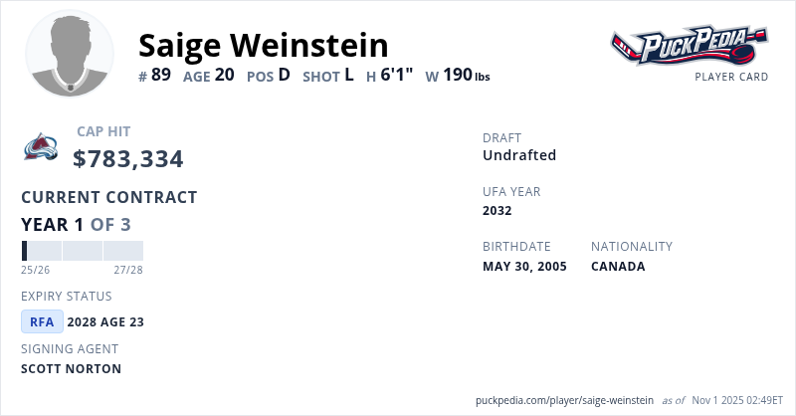Screen dimensions: 796x416
Task: Click the 25/26 season start label
Action: 36,270
